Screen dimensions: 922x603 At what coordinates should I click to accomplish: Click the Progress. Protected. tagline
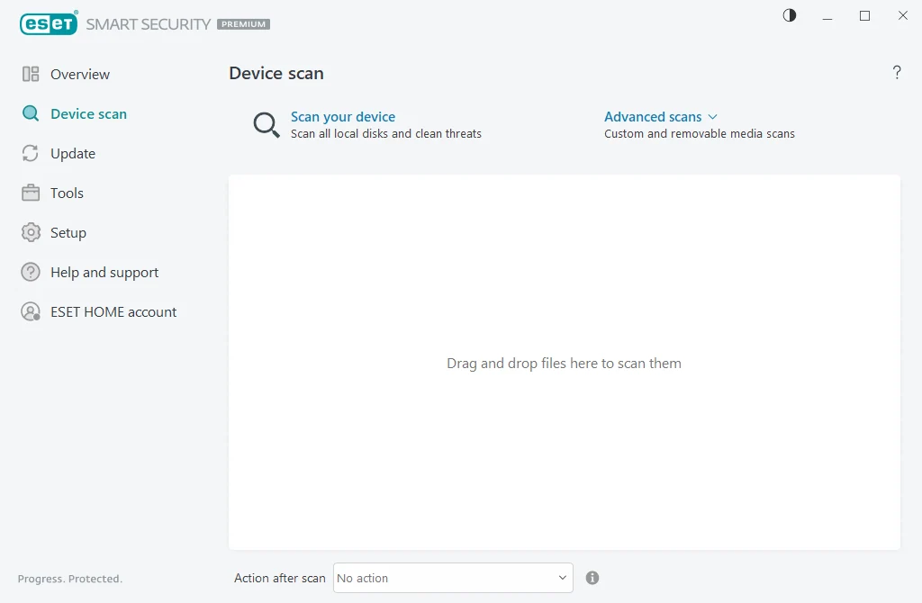pos(70,579)
